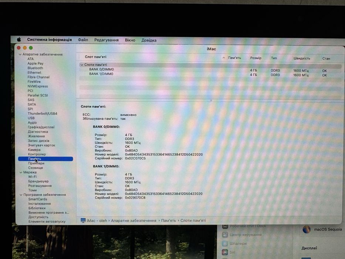Select Fibre Channel in the sidebar
Viewport: 345px width, 259px height.
(38, 77)
